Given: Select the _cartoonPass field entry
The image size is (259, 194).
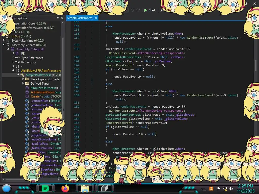Looking at the screenshot, I should [x=46, y=101].
